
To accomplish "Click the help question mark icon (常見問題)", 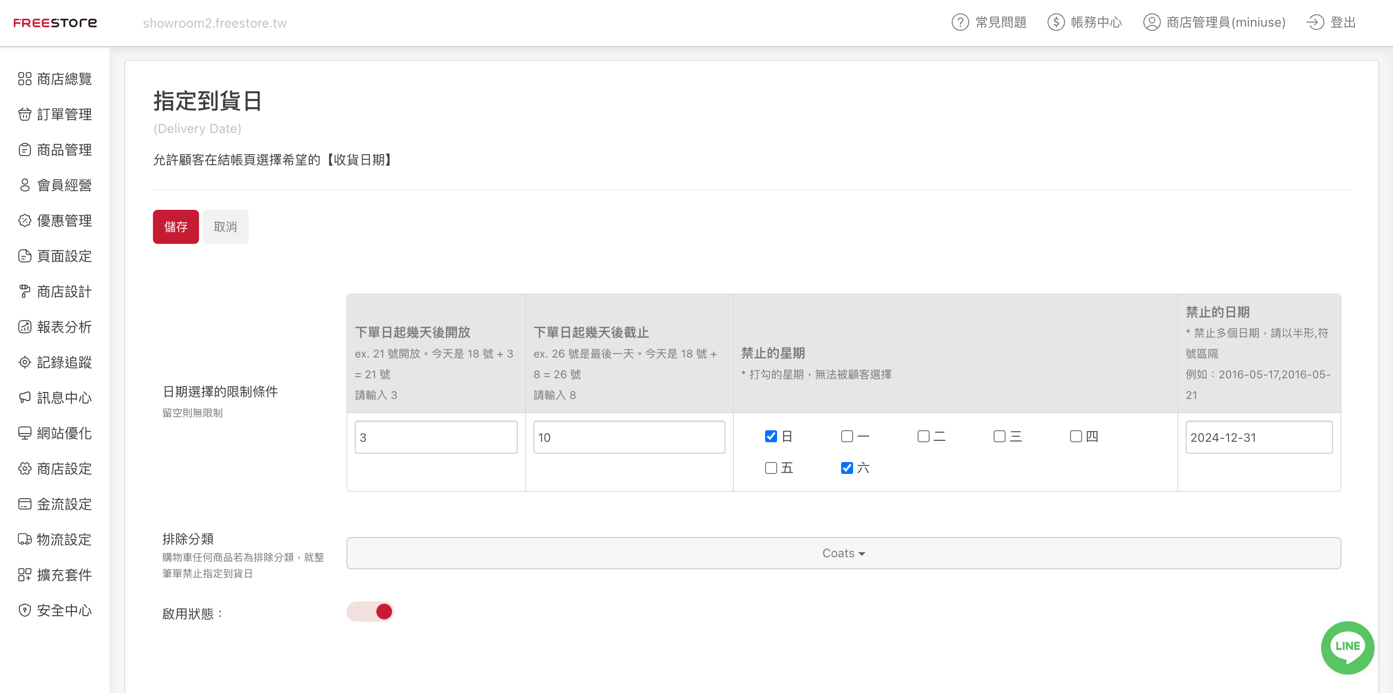I will pos(960,23).
